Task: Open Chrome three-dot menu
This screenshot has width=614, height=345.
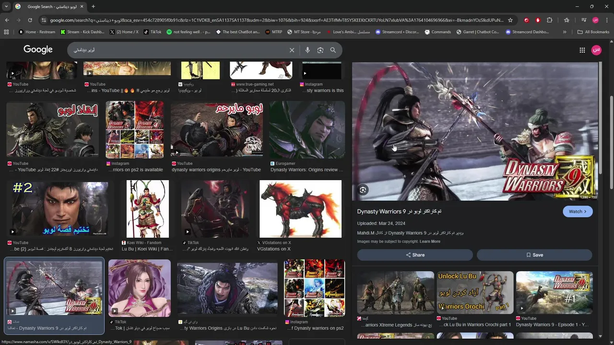Action: coord(606,20)
